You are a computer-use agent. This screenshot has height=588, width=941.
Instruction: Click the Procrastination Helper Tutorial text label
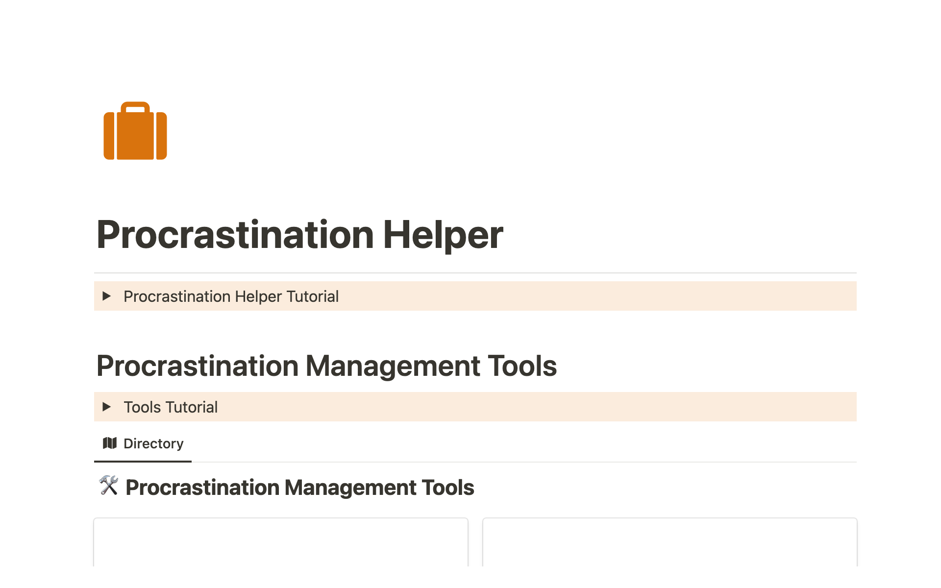point(231,296)
